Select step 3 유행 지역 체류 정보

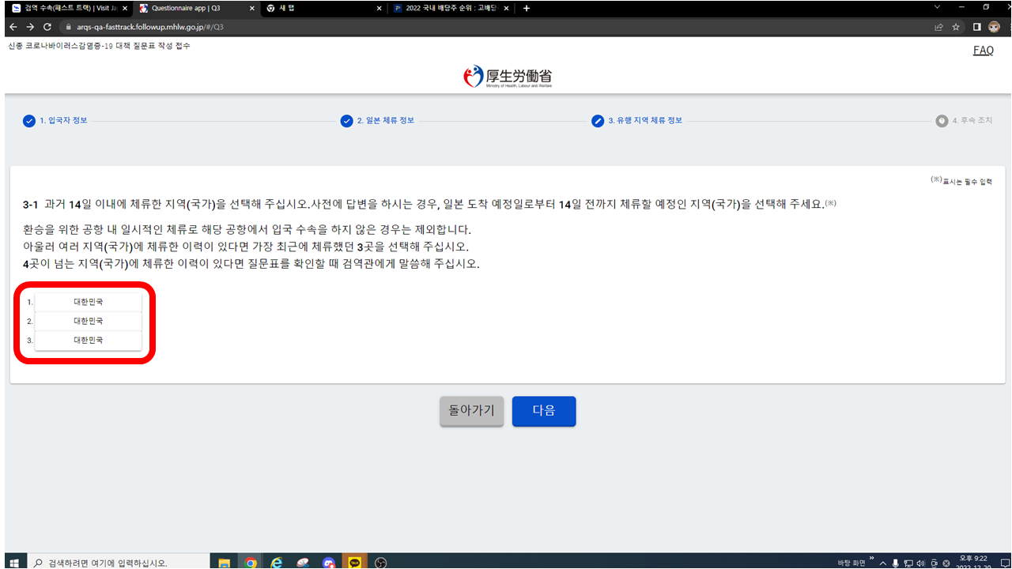coord(644,121)
